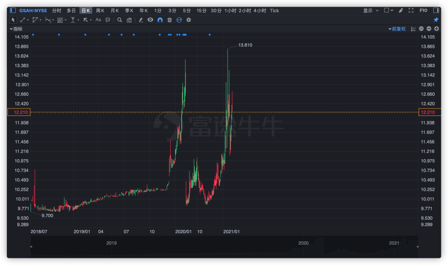
Task: Click the Aa text annotation tool
Action: [x=98, y=20]
